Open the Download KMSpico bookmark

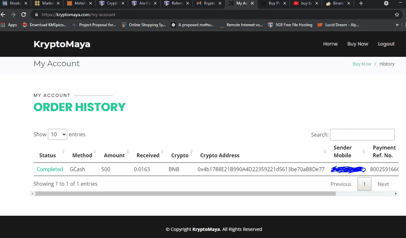(44, 25)
